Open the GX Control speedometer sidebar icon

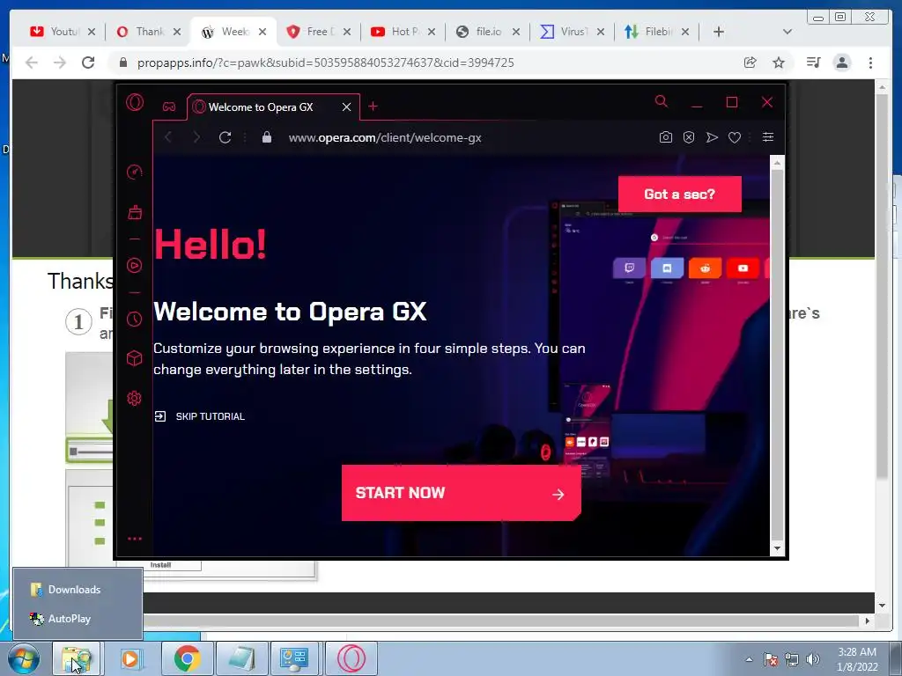(134, 172)
